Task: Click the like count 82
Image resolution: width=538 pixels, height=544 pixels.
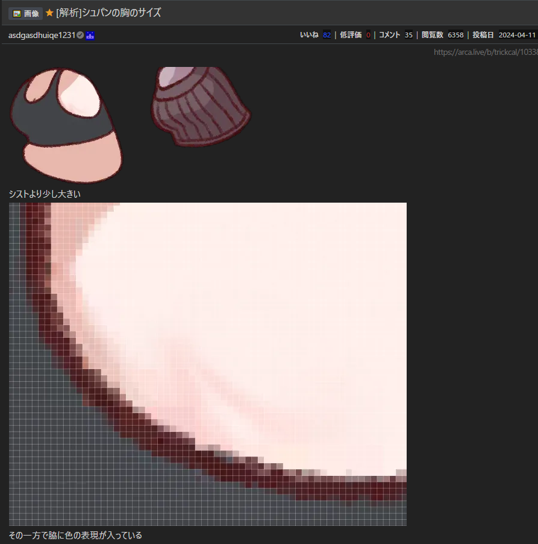Action: (x=327, y=35)
